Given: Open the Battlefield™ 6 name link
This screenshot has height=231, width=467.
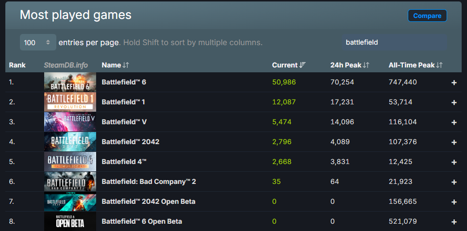Looking at the screenshot, I should (124, 82).
